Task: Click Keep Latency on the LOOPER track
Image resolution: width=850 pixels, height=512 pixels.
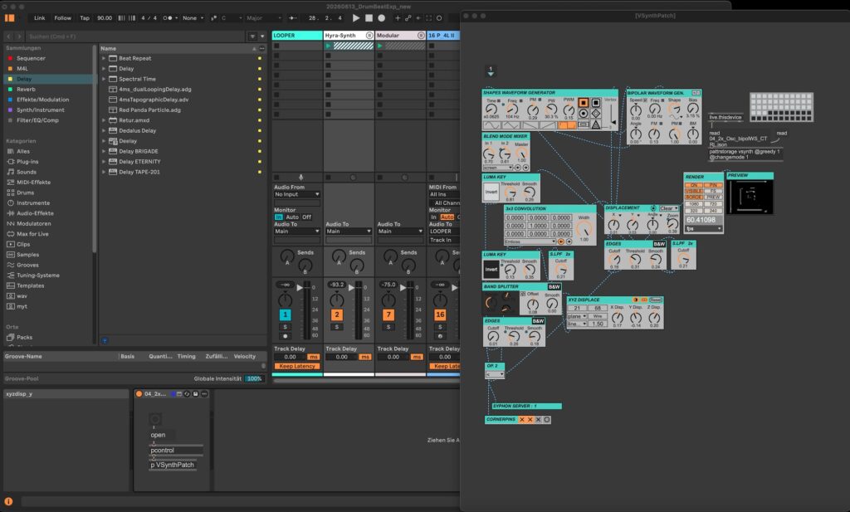Action: [x=297, y=366]
